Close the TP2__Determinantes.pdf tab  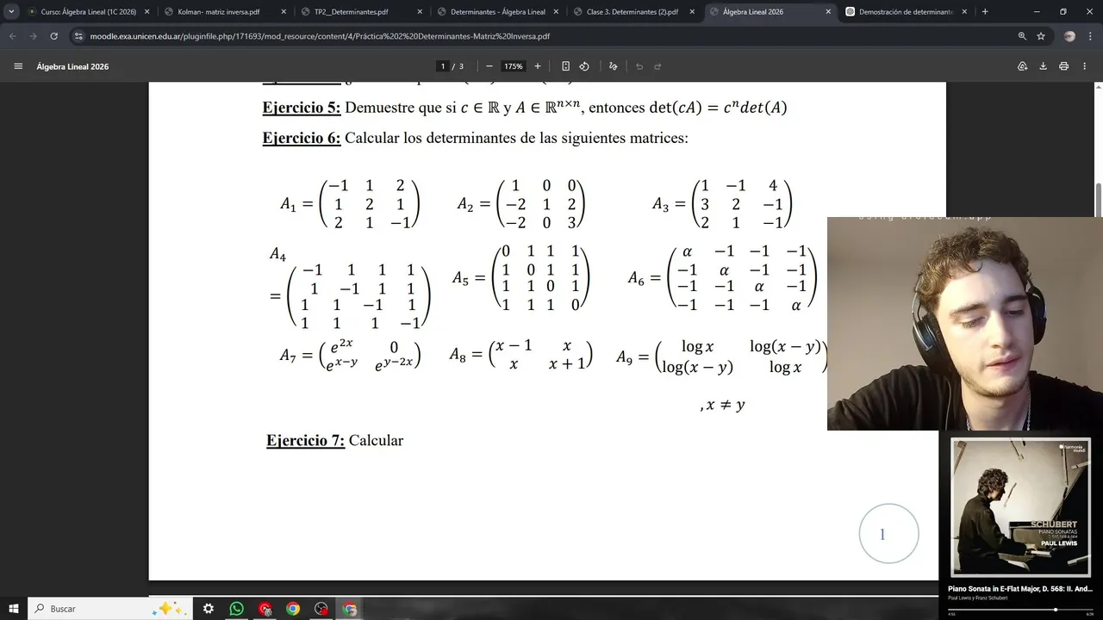[420, 12]
